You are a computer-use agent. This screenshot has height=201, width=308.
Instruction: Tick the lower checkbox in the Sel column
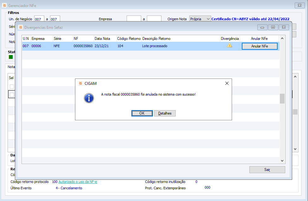click(x=12, y=95)
